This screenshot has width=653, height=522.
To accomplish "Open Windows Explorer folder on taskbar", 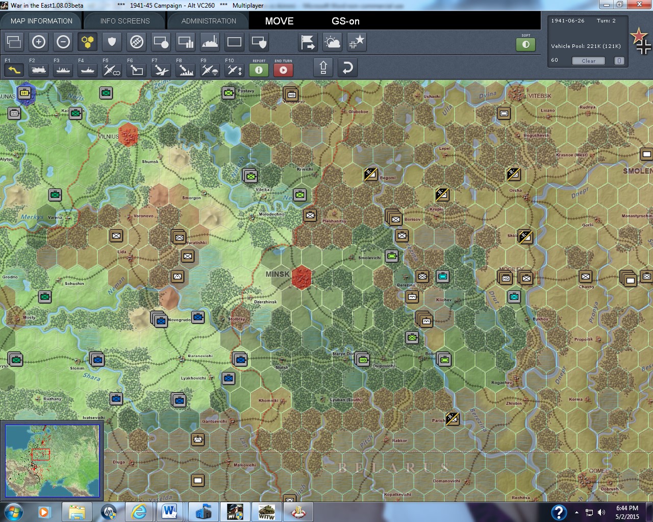I will 77,512.
